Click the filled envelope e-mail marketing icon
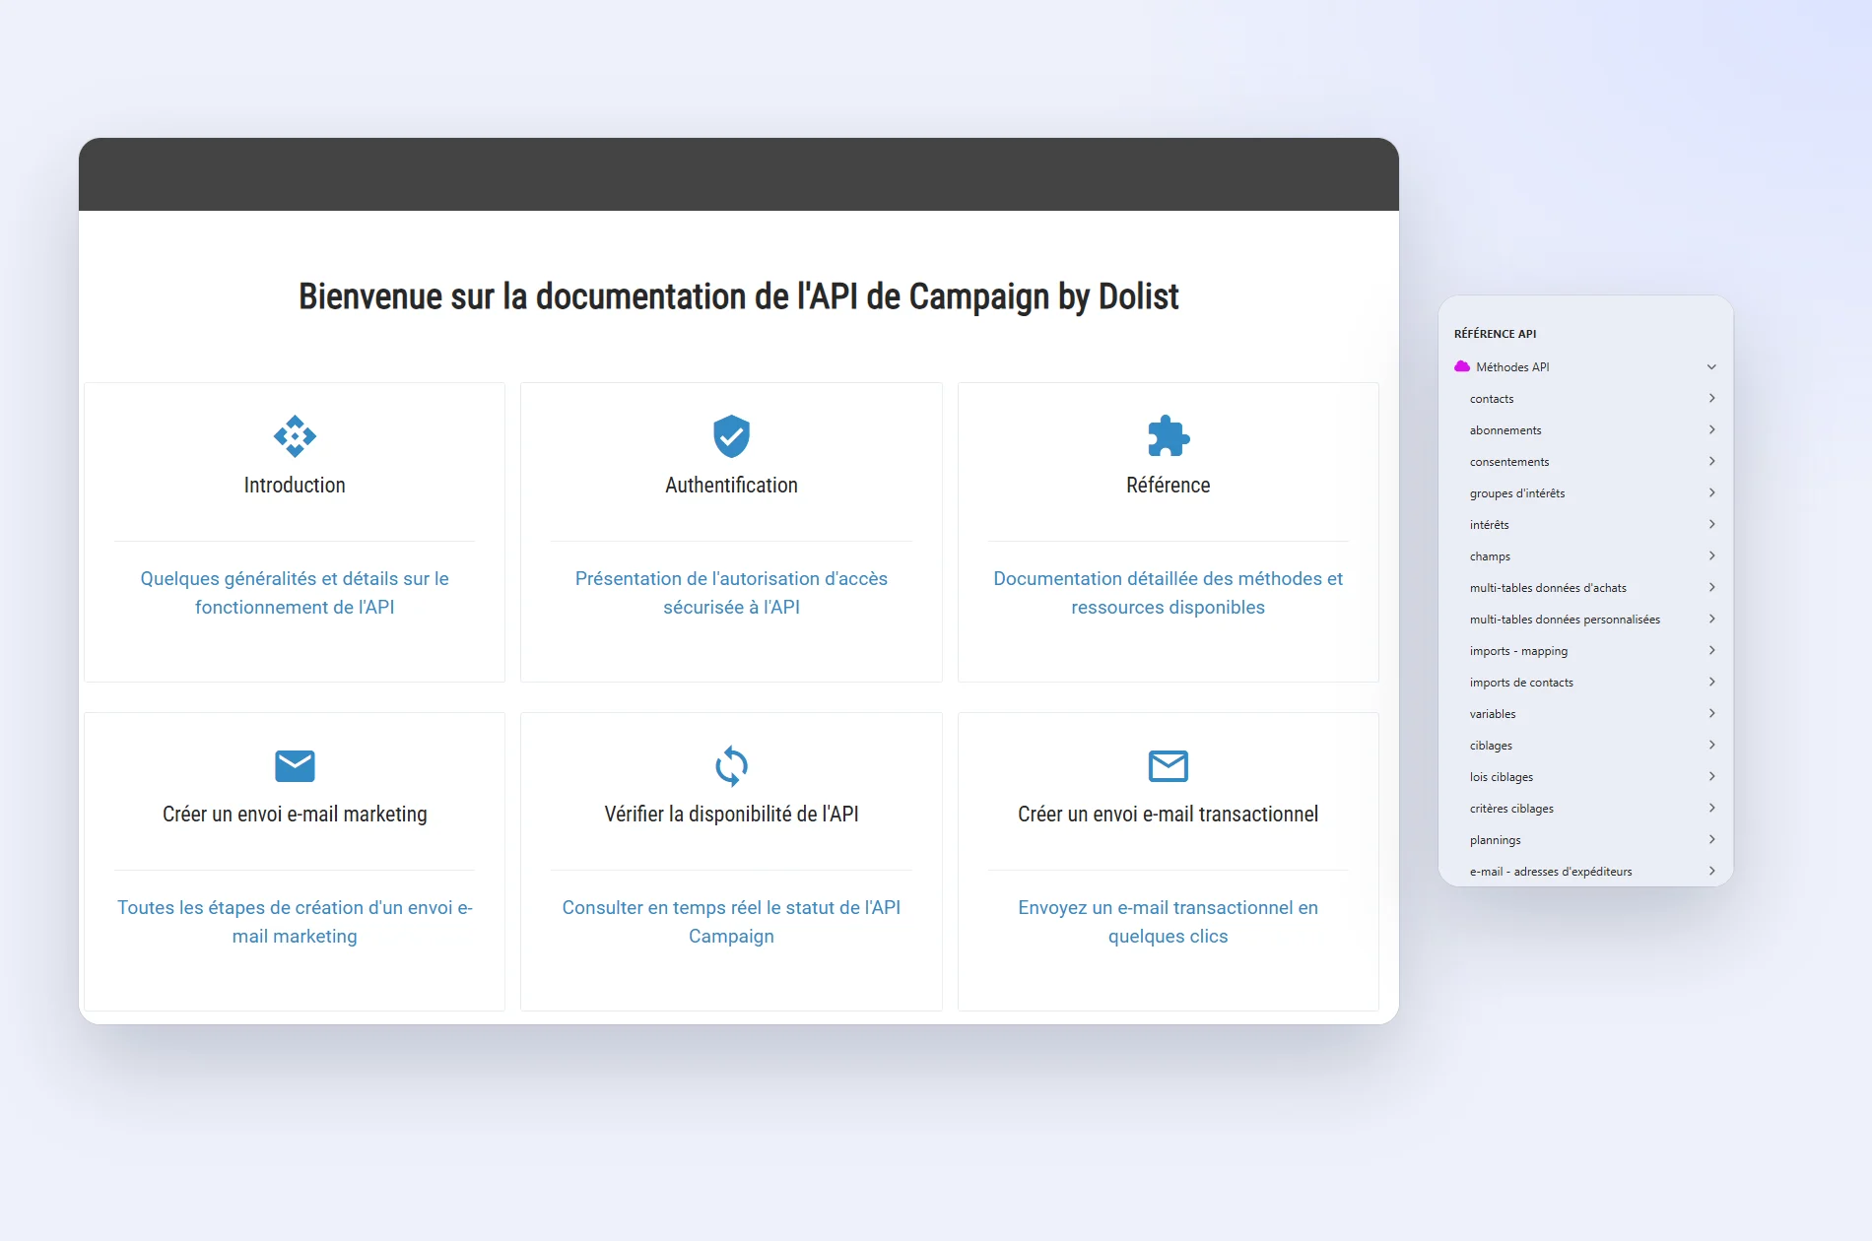This screenshot has height=1241, width=1872. [x=295, y=765]
